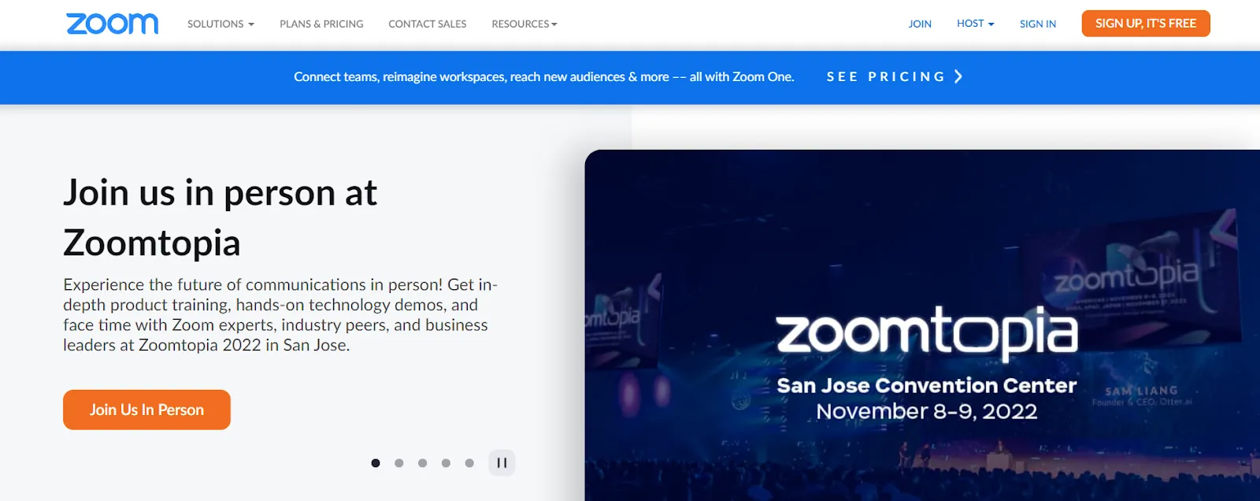Click the Zoom logo in the header
The image size is (1260, 501).
pos(112,24)
